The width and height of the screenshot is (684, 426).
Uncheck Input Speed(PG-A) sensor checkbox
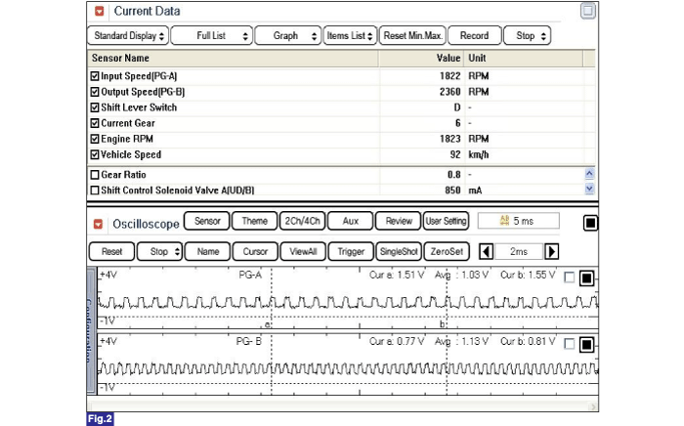[x=95, y=76]
